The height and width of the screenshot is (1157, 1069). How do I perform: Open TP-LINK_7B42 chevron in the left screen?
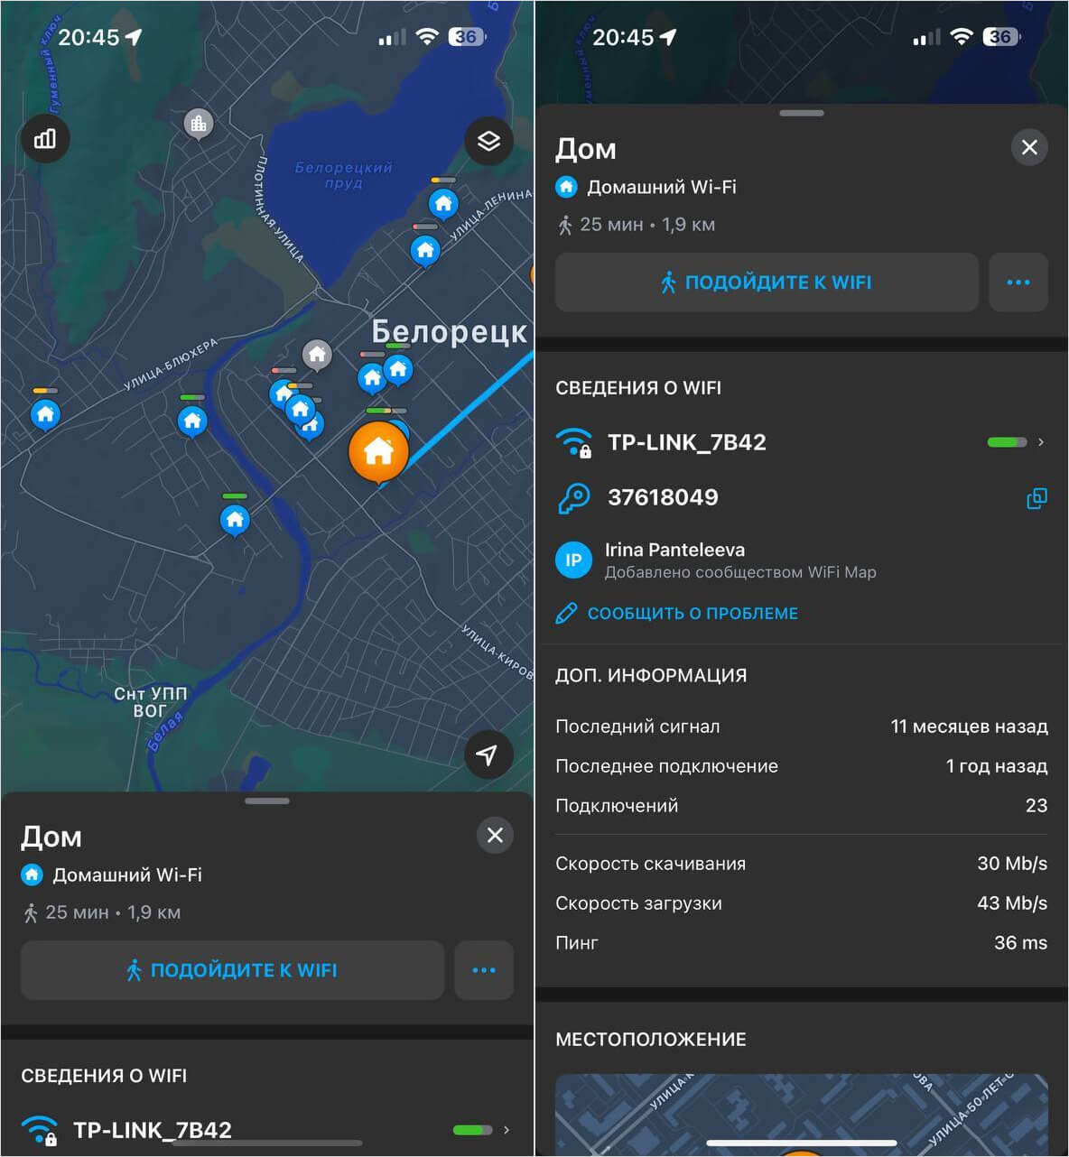(x=507, y=1130)
